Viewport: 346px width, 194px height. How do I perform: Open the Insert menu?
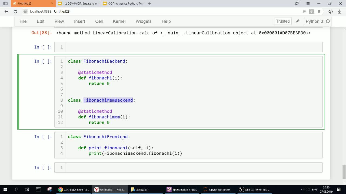[79, 21]
